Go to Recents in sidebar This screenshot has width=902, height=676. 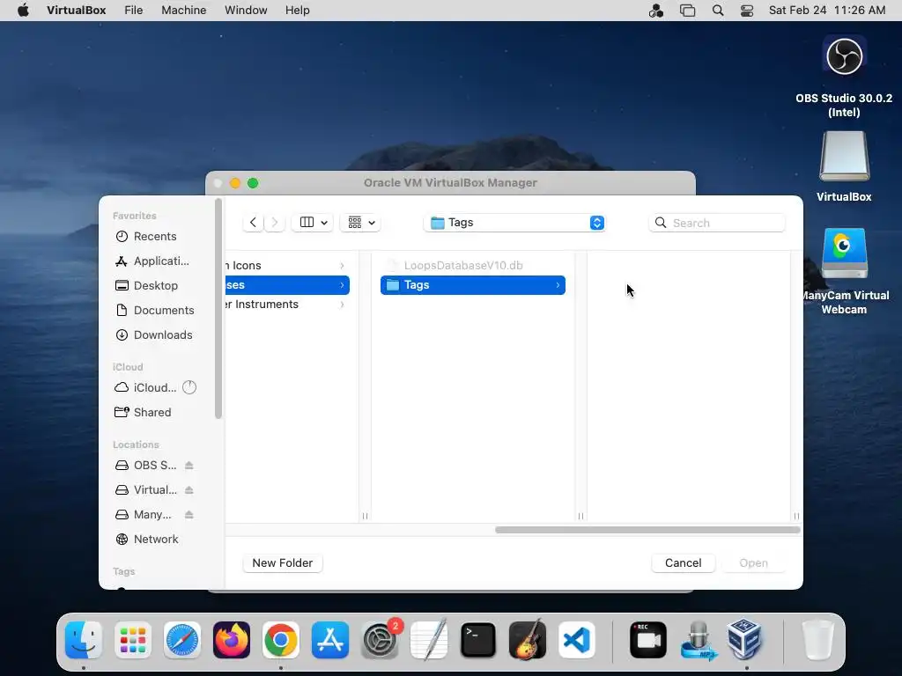155,236
